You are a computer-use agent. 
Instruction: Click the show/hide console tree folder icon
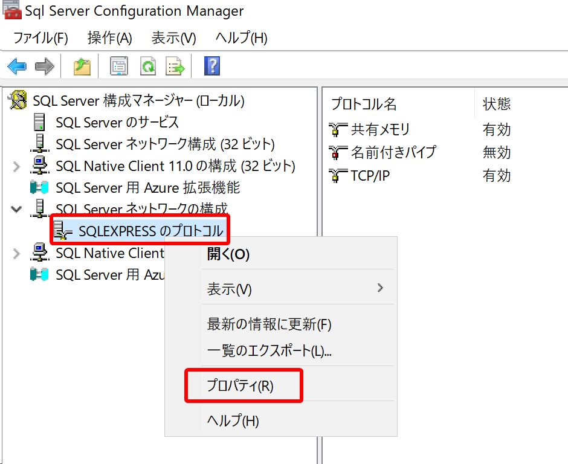(82, 66)
